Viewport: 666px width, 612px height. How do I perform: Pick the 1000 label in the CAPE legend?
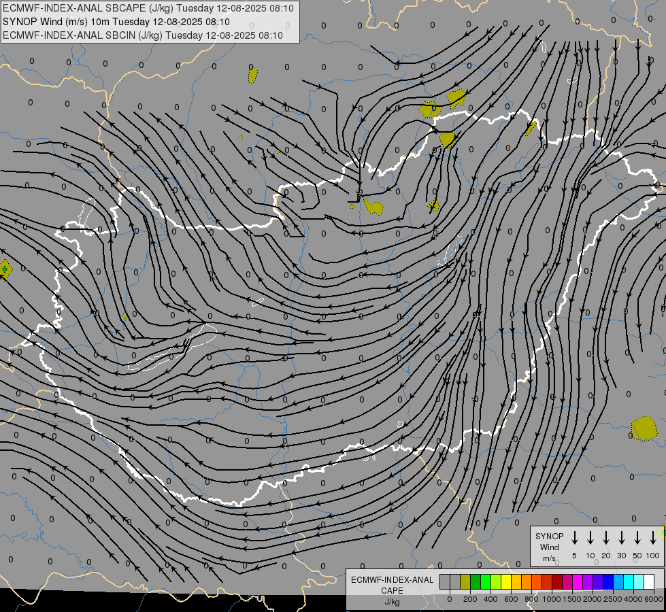[x=552, y=599]
